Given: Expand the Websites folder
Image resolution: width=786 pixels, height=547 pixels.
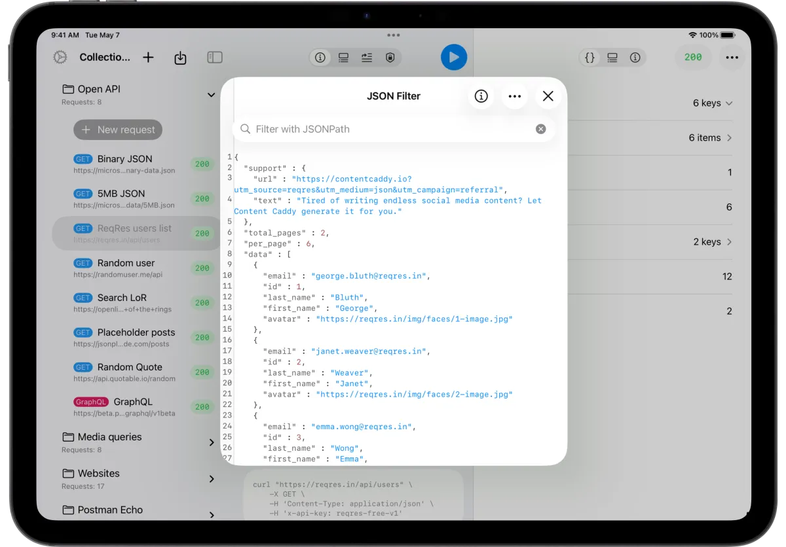Looking at the screenshot, I should pos(210,479).
